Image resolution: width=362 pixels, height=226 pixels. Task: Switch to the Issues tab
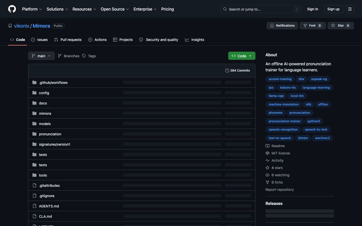(x=39, y=40)
